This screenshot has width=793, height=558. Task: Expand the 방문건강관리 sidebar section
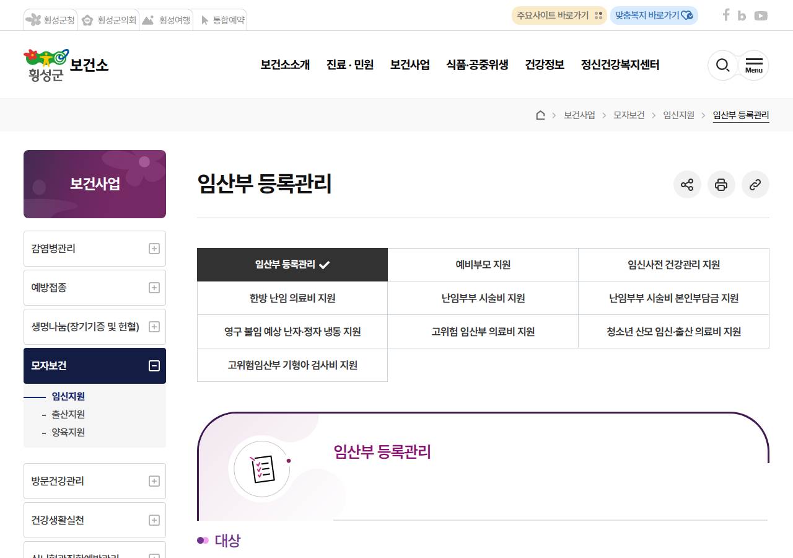pos(95,481)
